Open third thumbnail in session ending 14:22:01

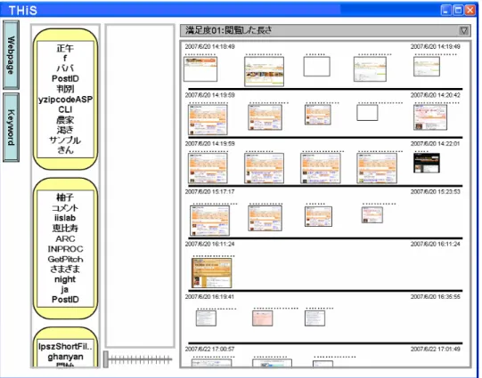pos(321,168)
